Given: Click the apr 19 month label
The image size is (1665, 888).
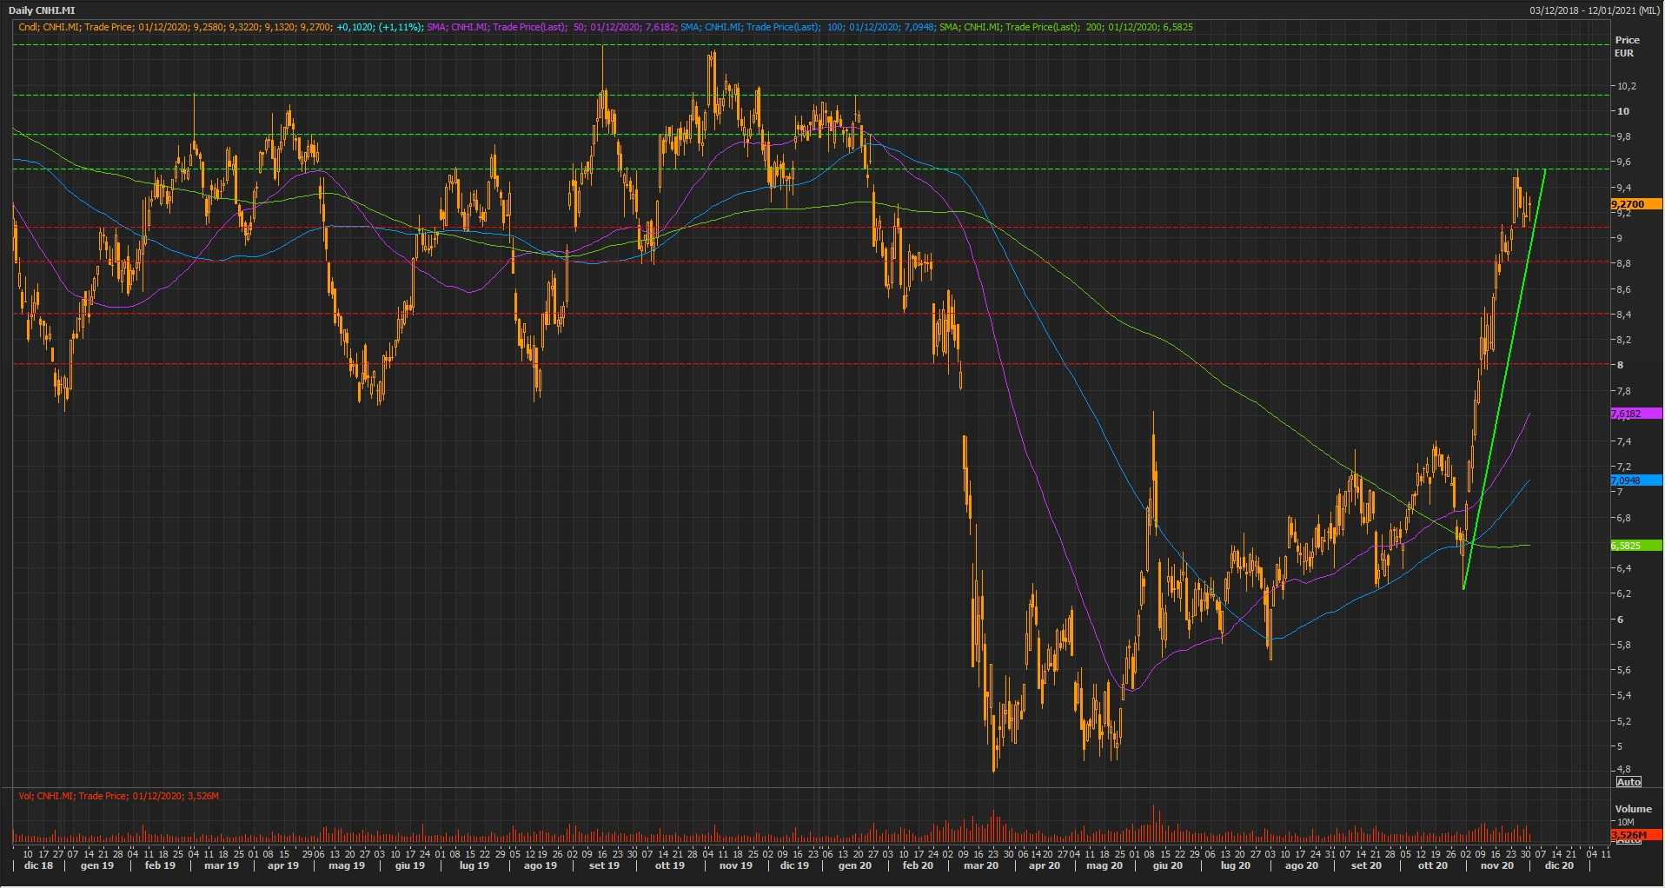Looking at the screenshot, I should click(x=283, y=866).
